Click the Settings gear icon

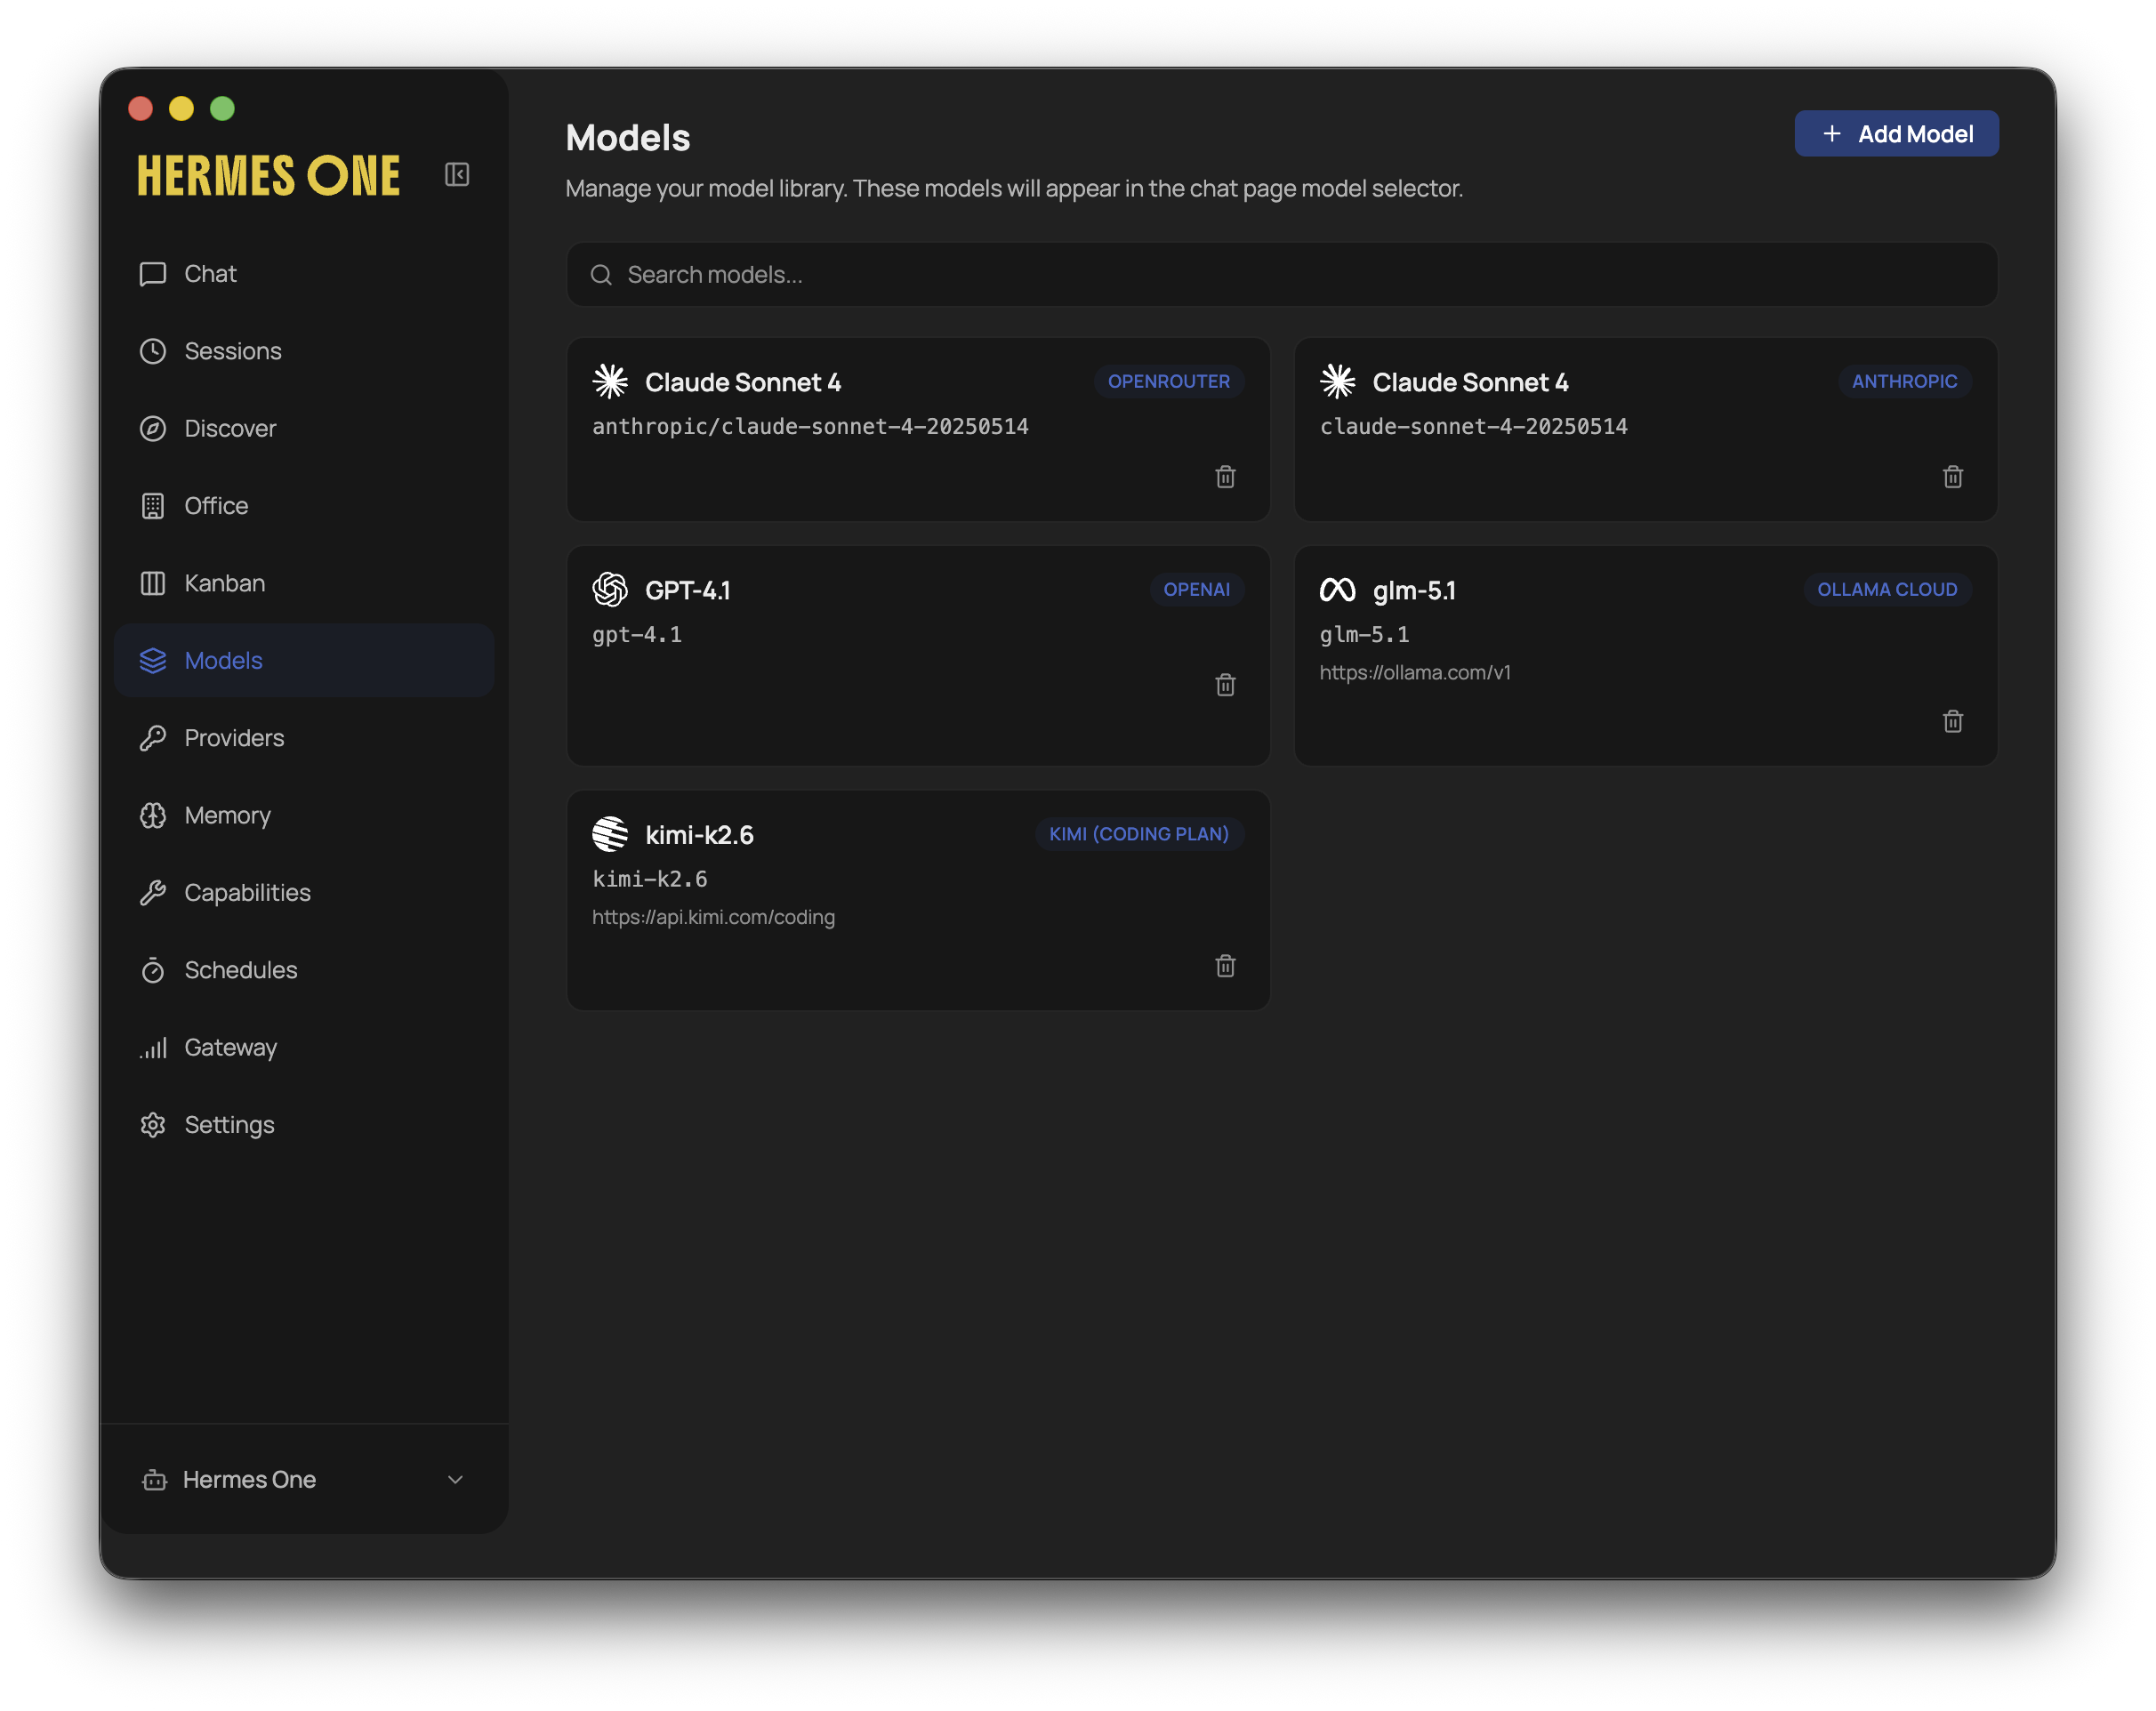pos(153,1125)
